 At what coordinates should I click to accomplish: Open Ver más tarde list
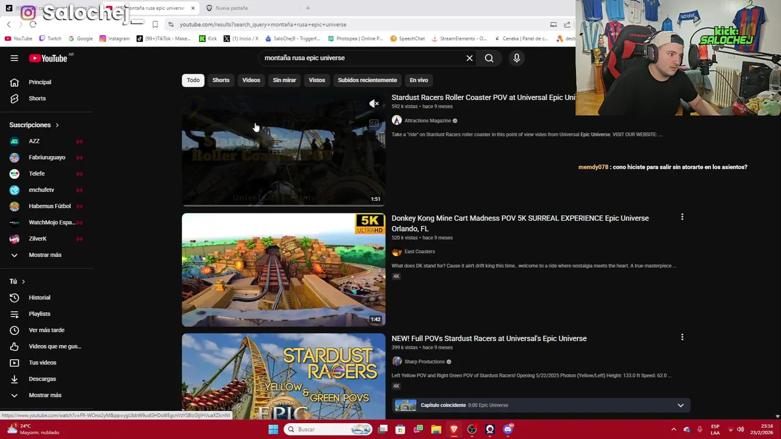pyautogui.click(x=46, y=330)
